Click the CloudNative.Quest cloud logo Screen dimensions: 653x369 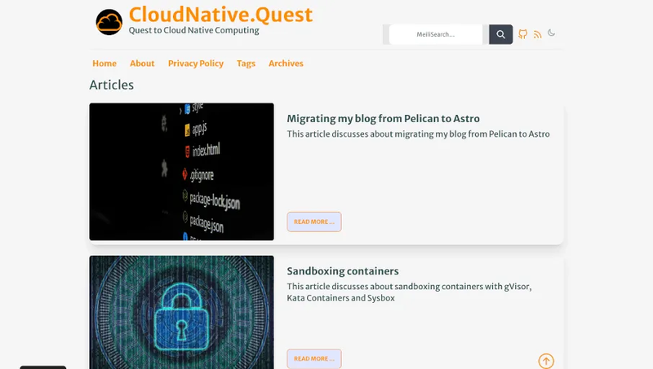click(109, 22)
